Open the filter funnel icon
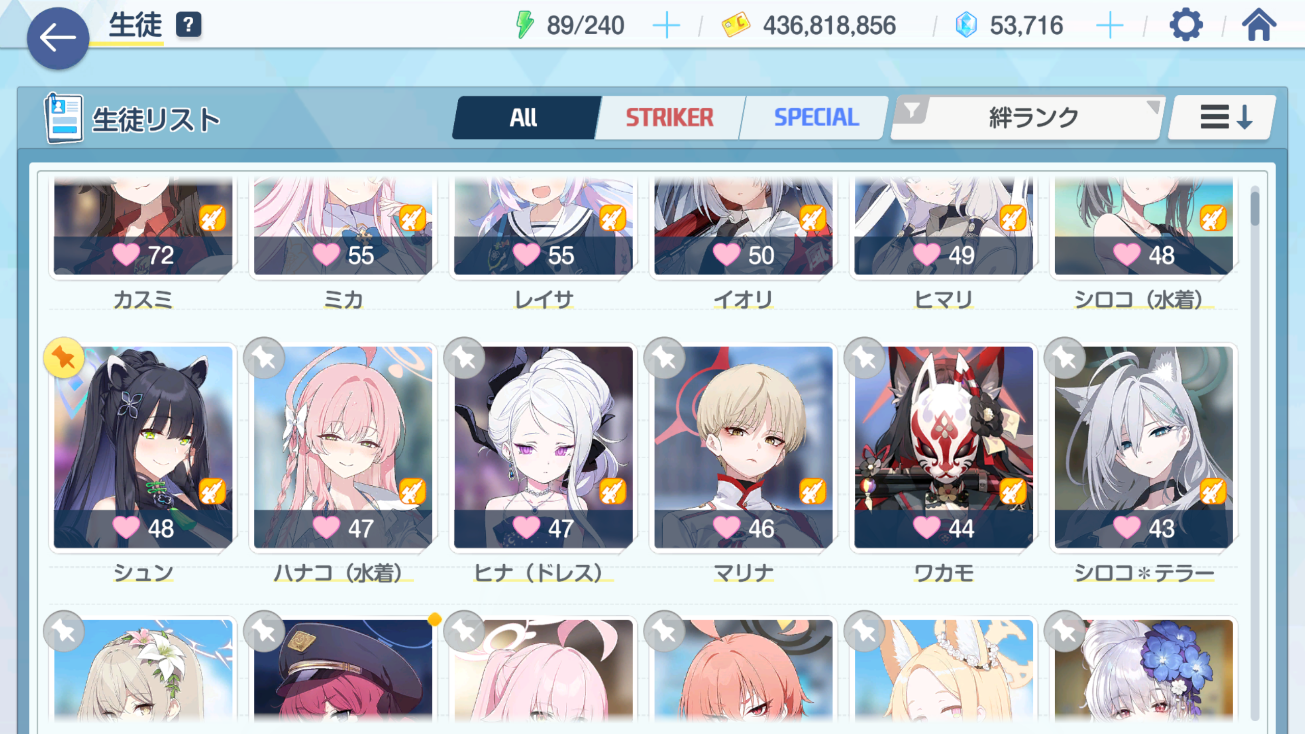Viewport: 1305px width, 734px height. pos(912,111)
